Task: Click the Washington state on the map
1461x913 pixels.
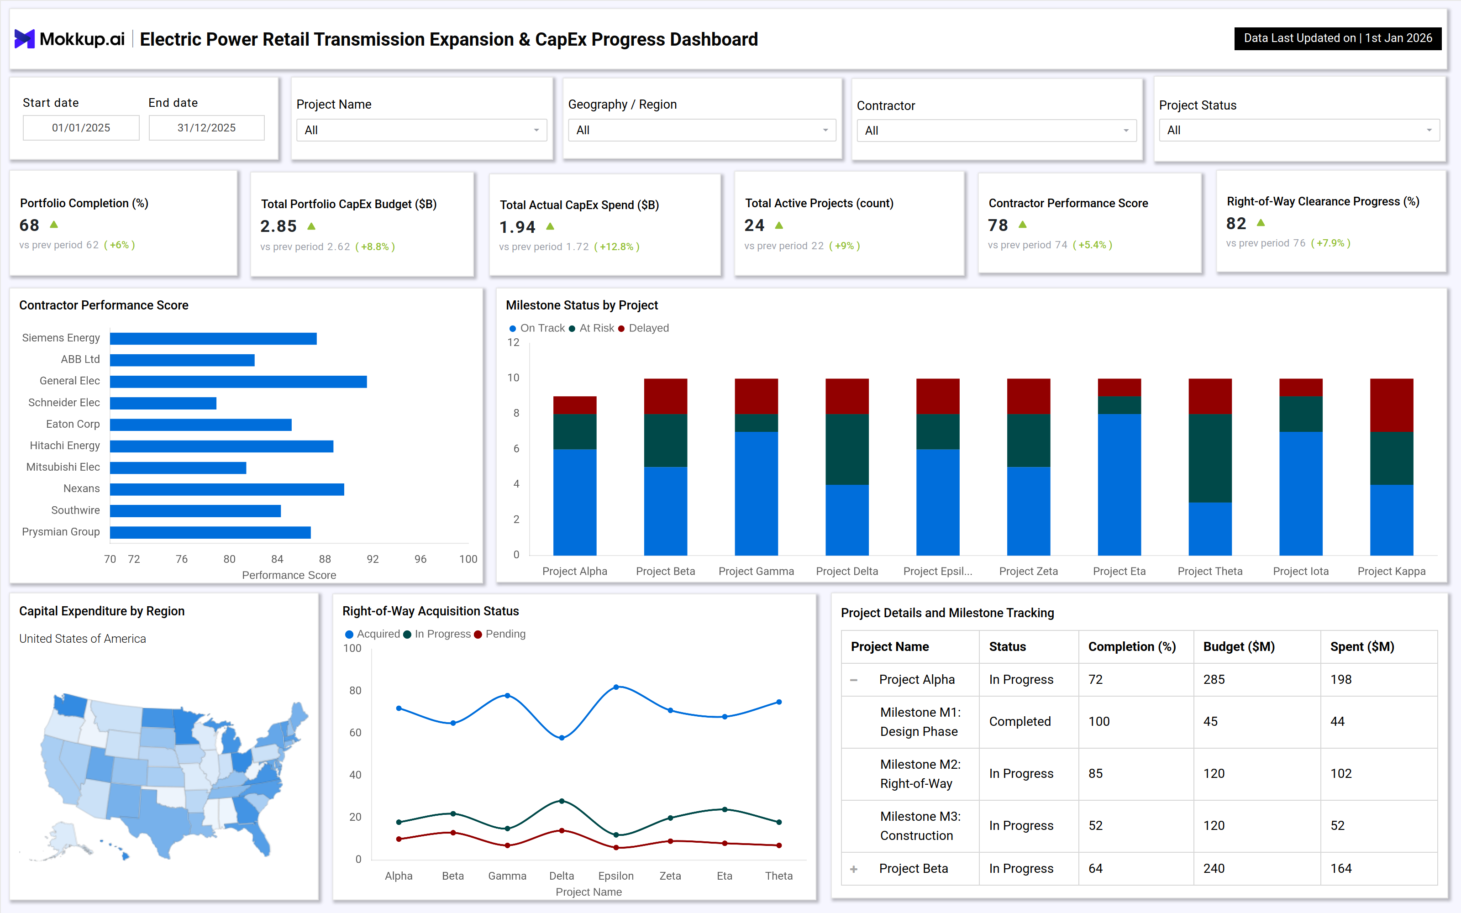Action: 71,705
